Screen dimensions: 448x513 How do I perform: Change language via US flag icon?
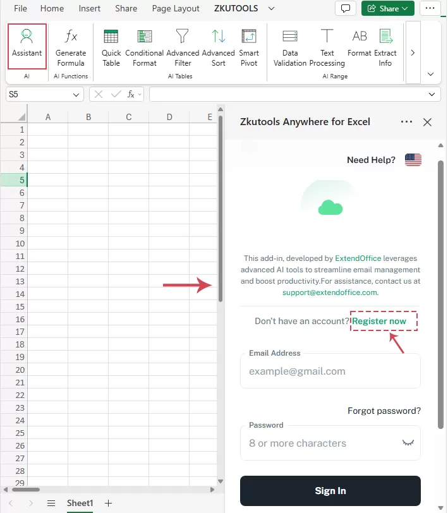413,160
